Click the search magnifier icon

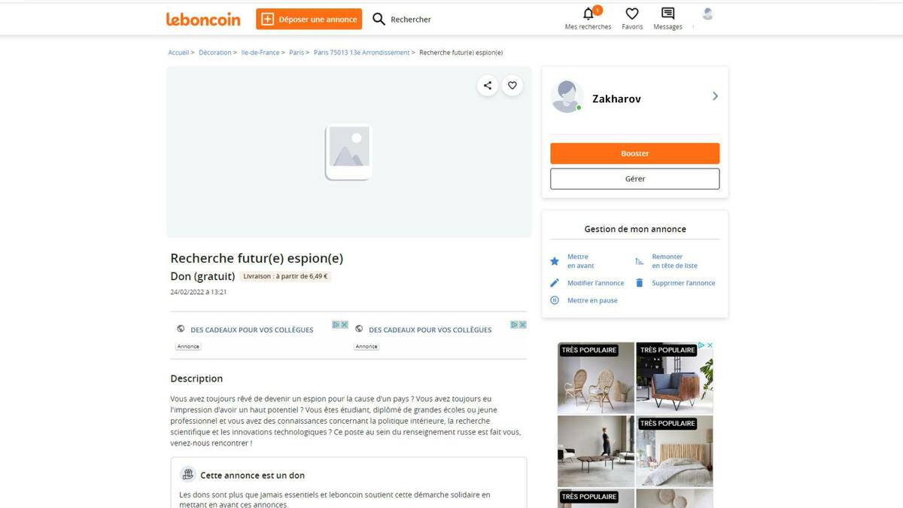click(379, 19)
